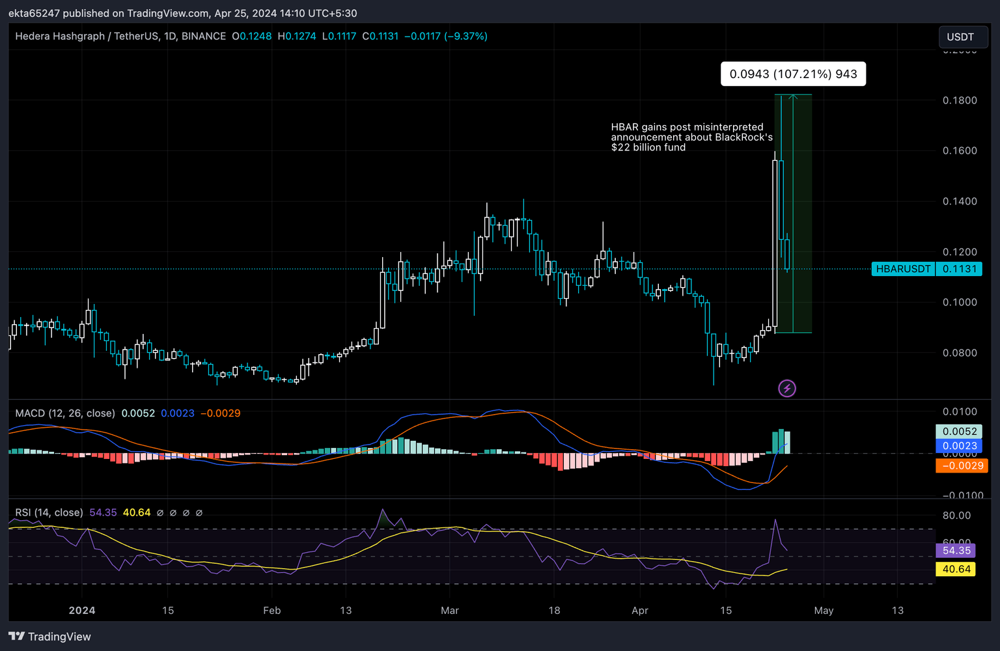This screenshot has width=1000, height=651.
Task: Click the purple lightning event marker on the chart
Action: (787, 388)
